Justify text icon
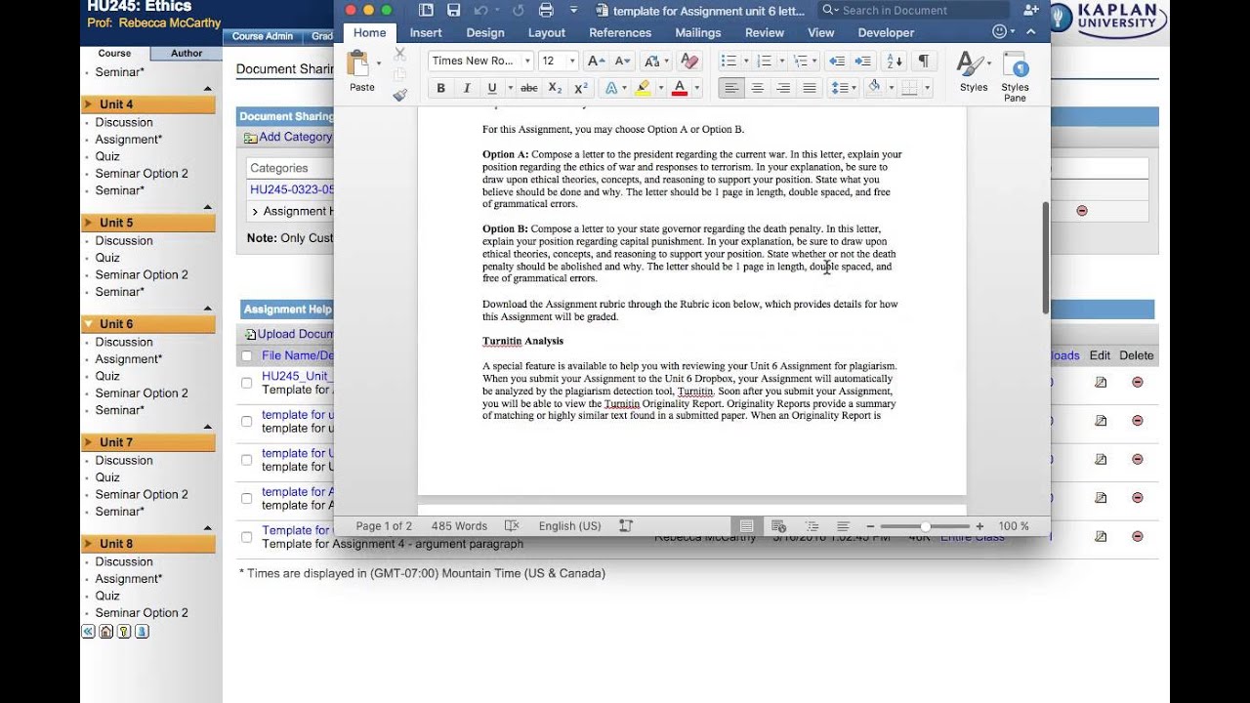 tap(809, 88)
